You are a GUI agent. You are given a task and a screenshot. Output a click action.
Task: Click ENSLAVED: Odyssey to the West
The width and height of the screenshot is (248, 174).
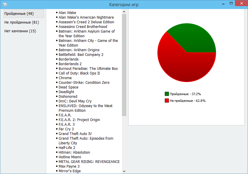coord(86,108)
